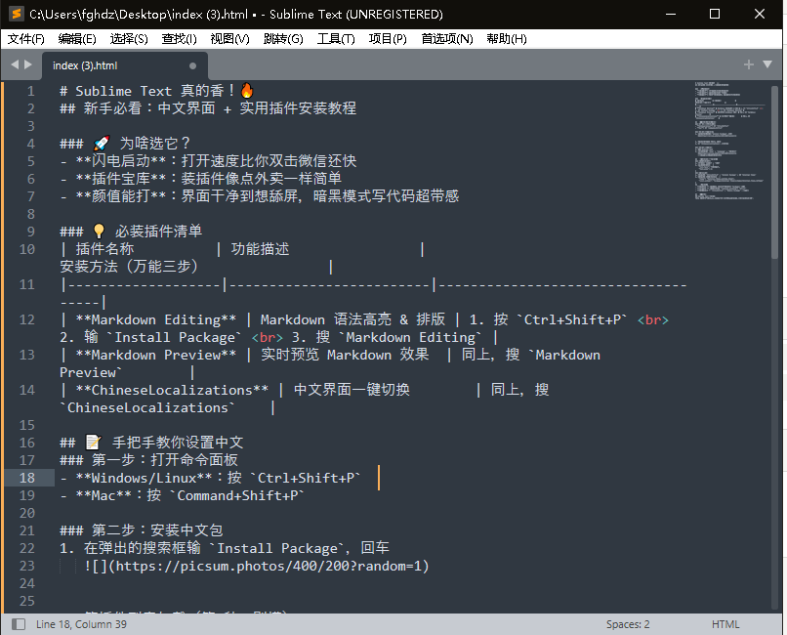This screenshot has width=787, height=635.
Task: Click the "新手必看：中文界面 + 实用插件安装教程" line
Action: point(220,108)
